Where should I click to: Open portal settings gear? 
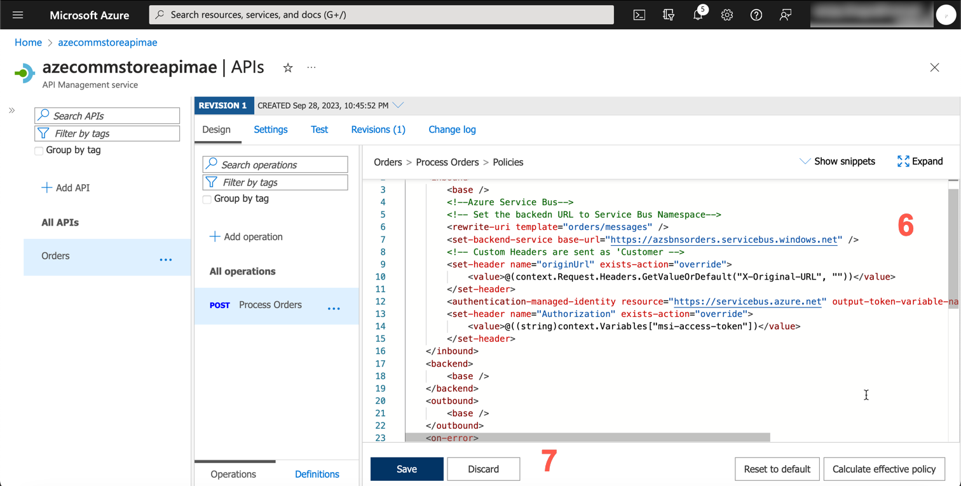pyautogui.click(x=727, y=15)
